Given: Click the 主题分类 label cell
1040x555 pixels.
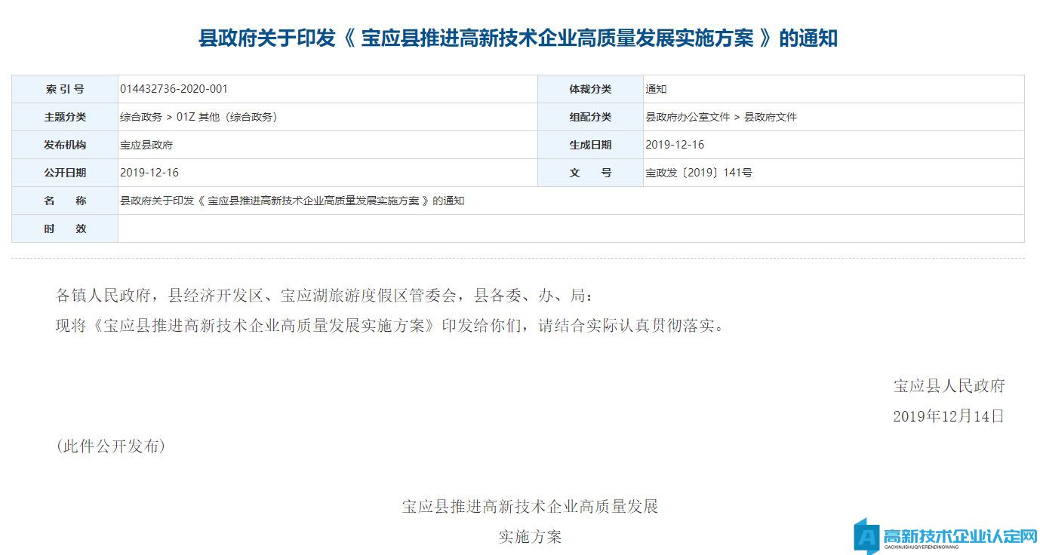Looking at the screenshot, I should tap(65, 117).
